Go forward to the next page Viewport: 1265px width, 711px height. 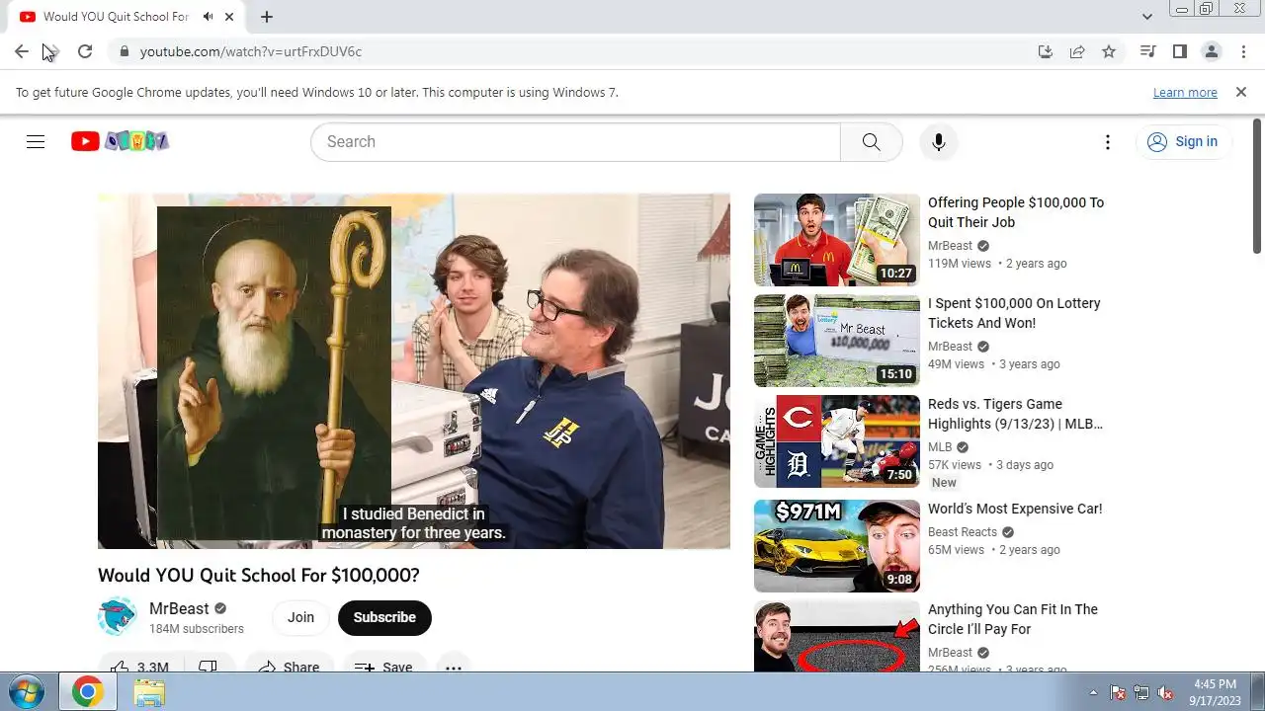coord(53,51)
